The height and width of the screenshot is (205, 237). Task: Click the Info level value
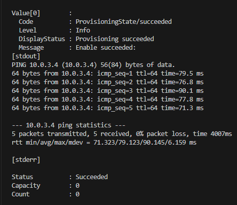(83, 30)
